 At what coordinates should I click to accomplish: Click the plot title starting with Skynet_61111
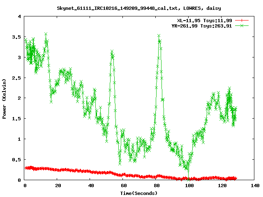pos(138,8)
